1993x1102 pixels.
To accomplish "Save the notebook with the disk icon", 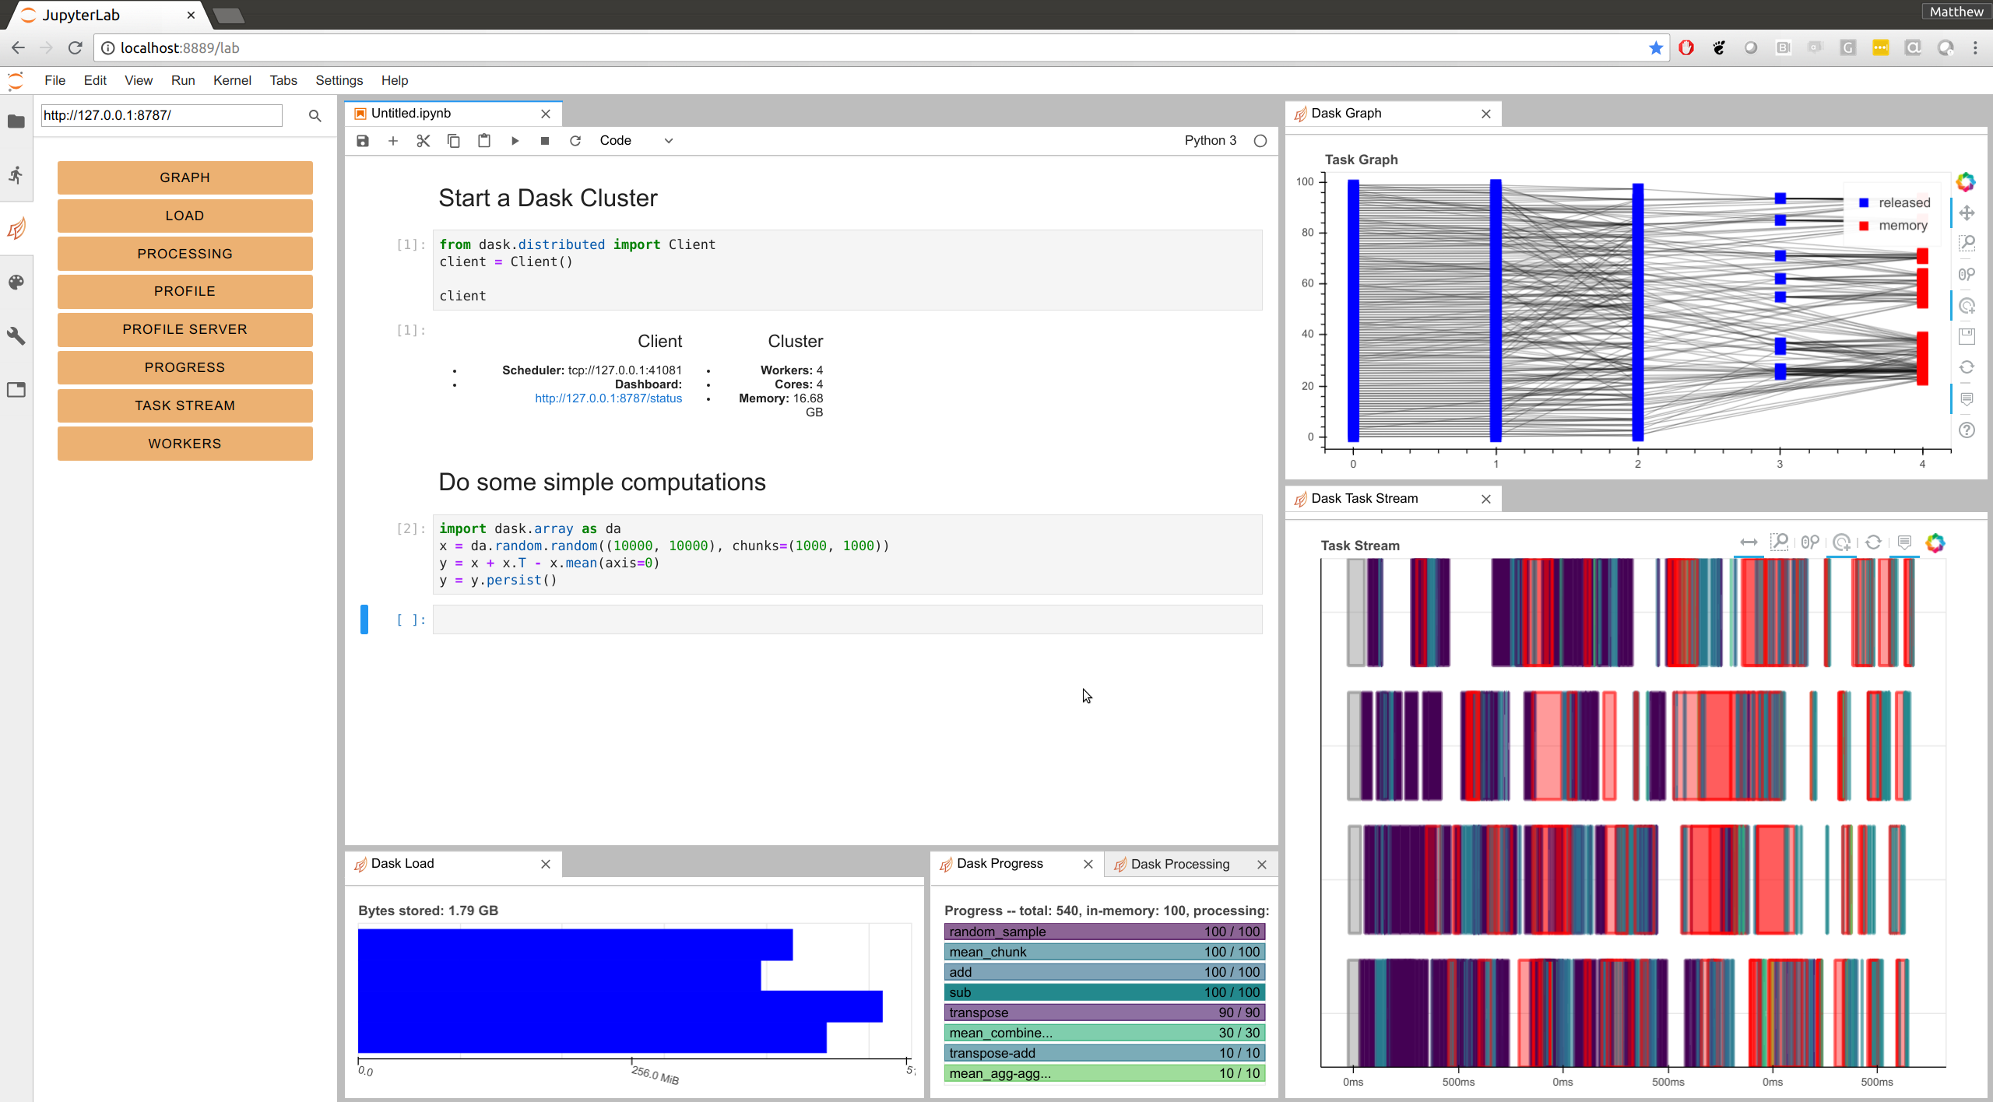I will click(363, 141).
